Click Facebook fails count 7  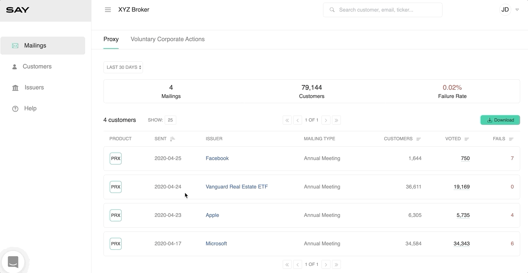pos(512,159)
